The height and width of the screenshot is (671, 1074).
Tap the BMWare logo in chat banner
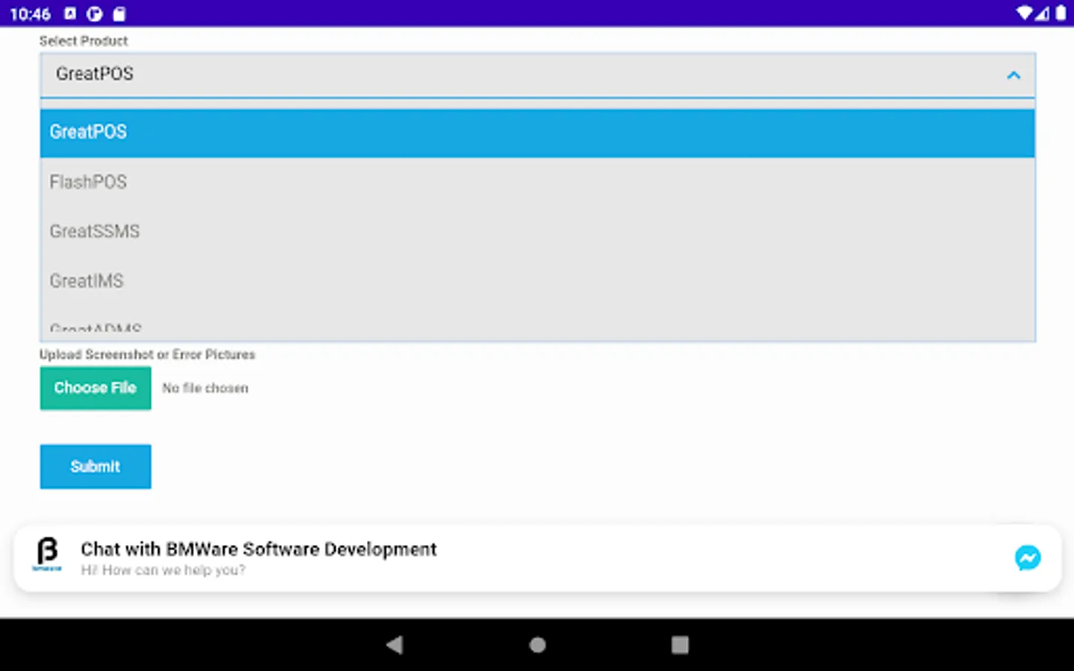click(x=47, y=555)
